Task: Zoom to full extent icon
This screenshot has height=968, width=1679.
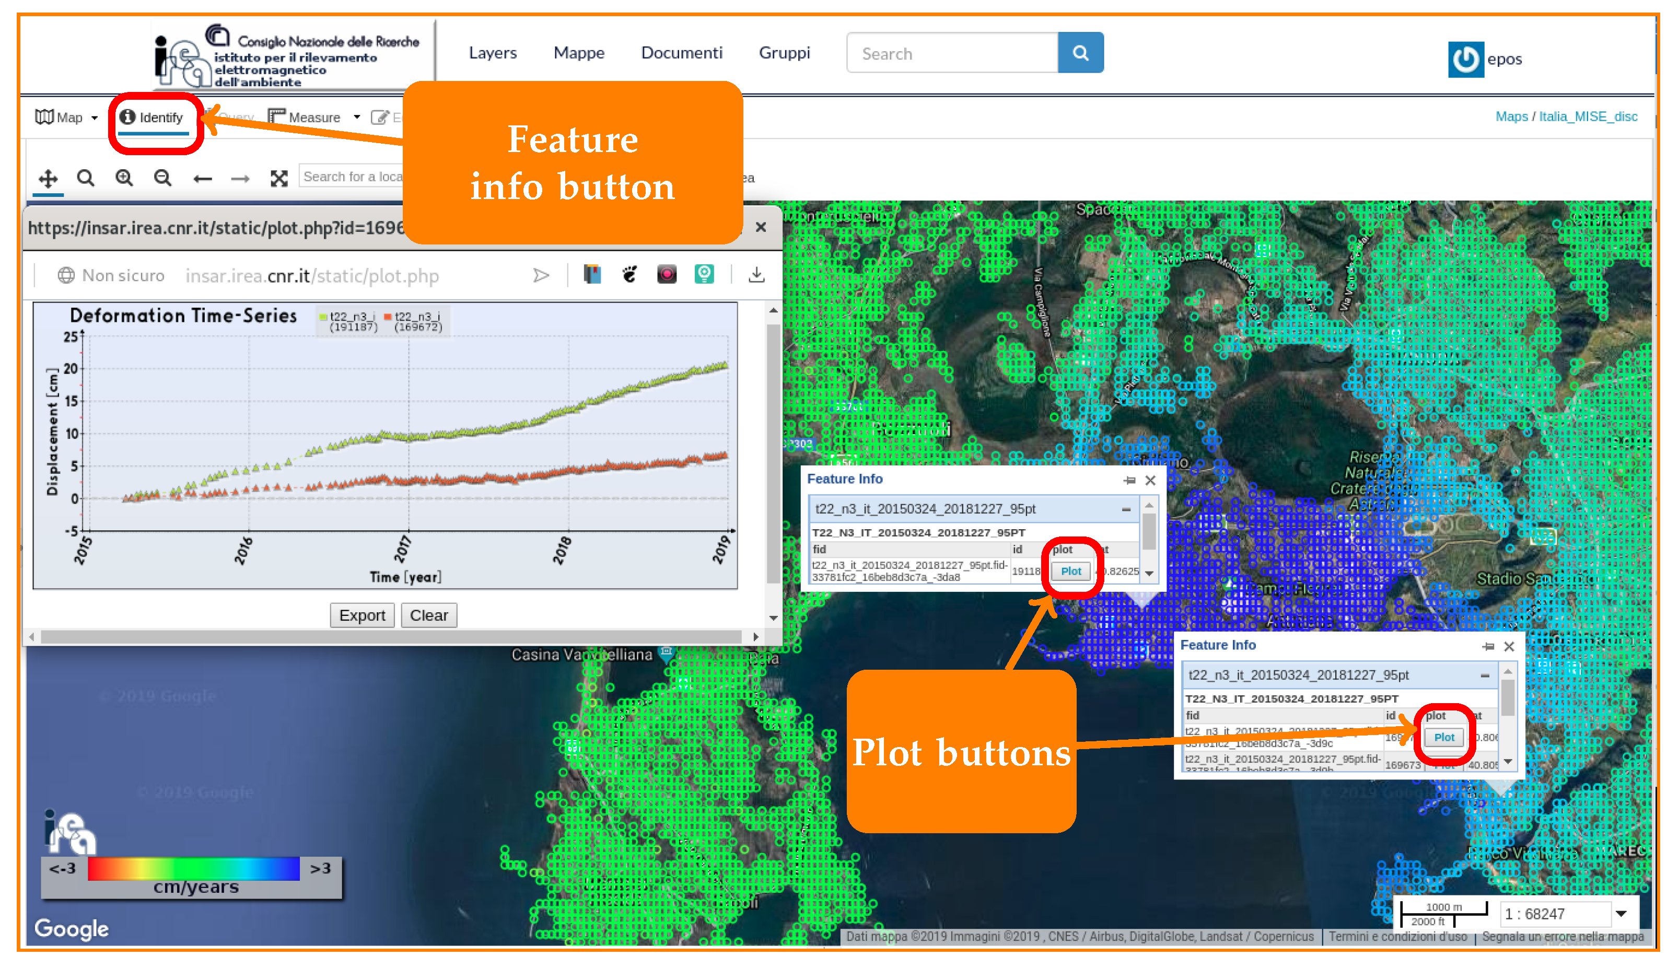Action: pos(279,178)
